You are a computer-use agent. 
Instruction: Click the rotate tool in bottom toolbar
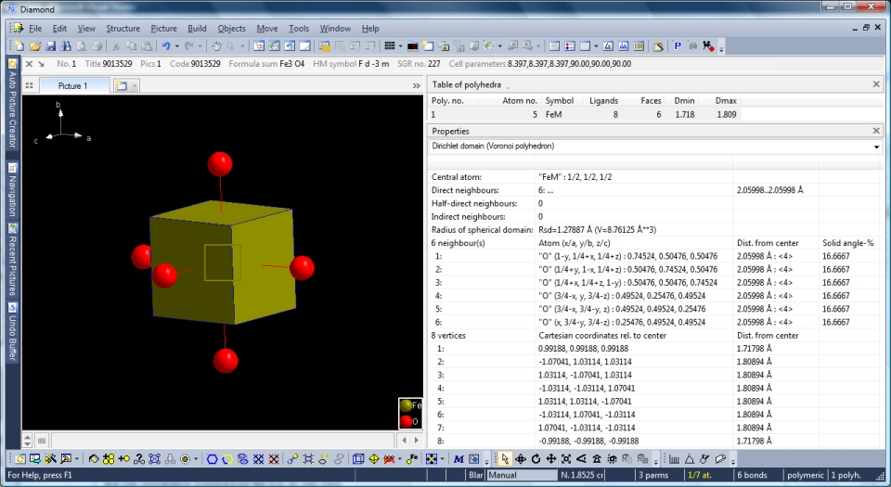pyautogui.click(x=536, y=458)
